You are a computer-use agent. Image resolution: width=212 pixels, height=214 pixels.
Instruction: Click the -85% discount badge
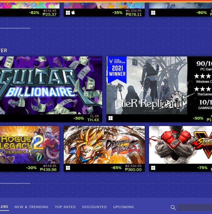[116, 168]
